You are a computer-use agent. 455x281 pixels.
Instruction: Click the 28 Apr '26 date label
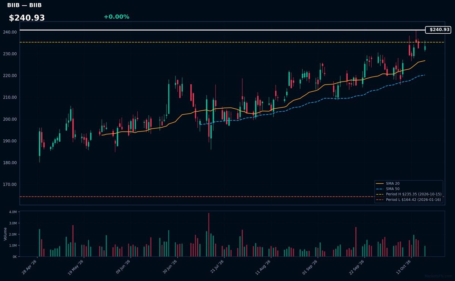tap(30, 267)
